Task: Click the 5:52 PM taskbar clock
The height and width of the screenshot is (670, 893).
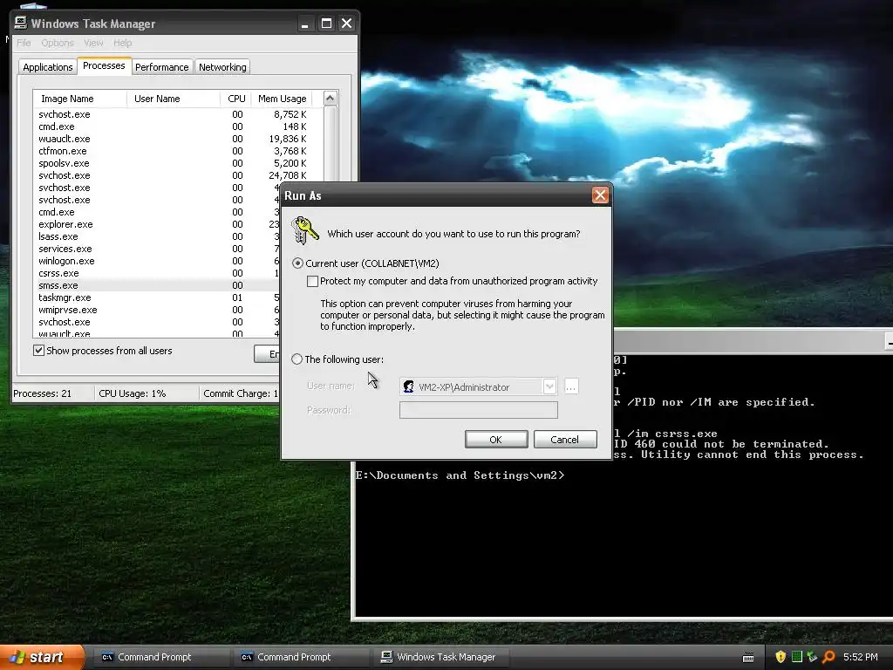Action: (860, 657)
